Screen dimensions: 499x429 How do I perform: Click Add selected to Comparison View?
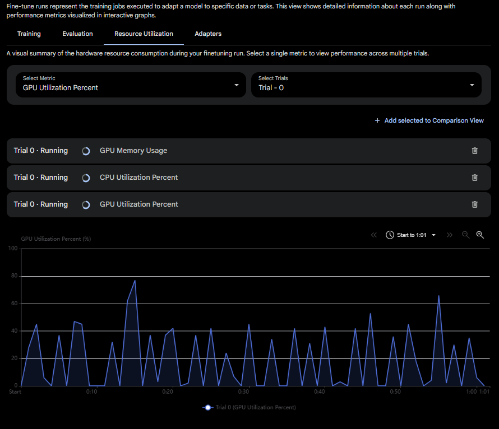tap(429, 120)
